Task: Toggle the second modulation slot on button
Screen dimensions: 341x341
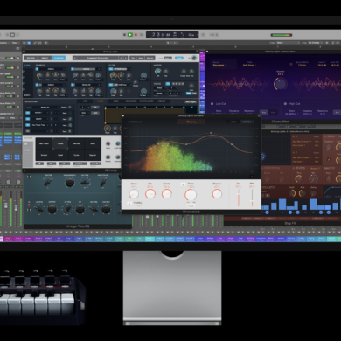Action: pos(28,119)
